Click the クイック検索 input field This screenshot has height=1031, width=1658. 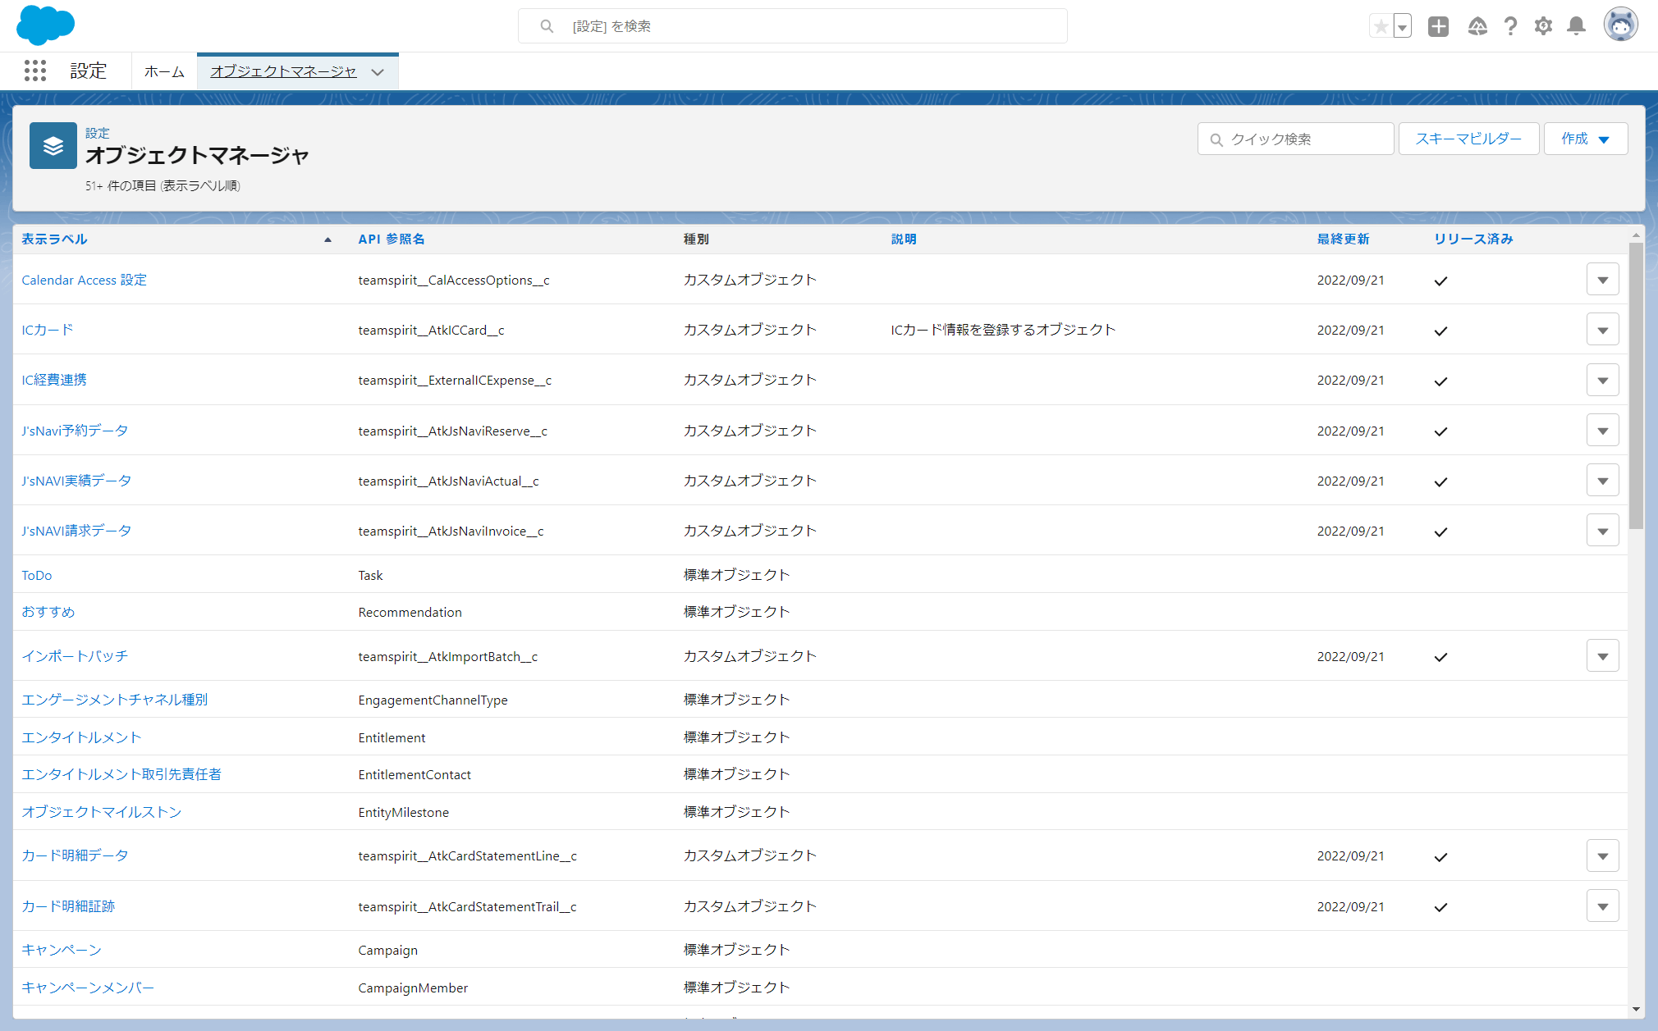[x=1305, y=139]
